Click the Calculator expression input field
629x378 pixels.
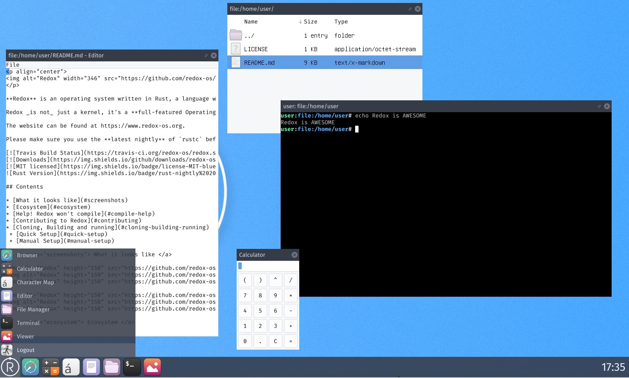(268, 265)
